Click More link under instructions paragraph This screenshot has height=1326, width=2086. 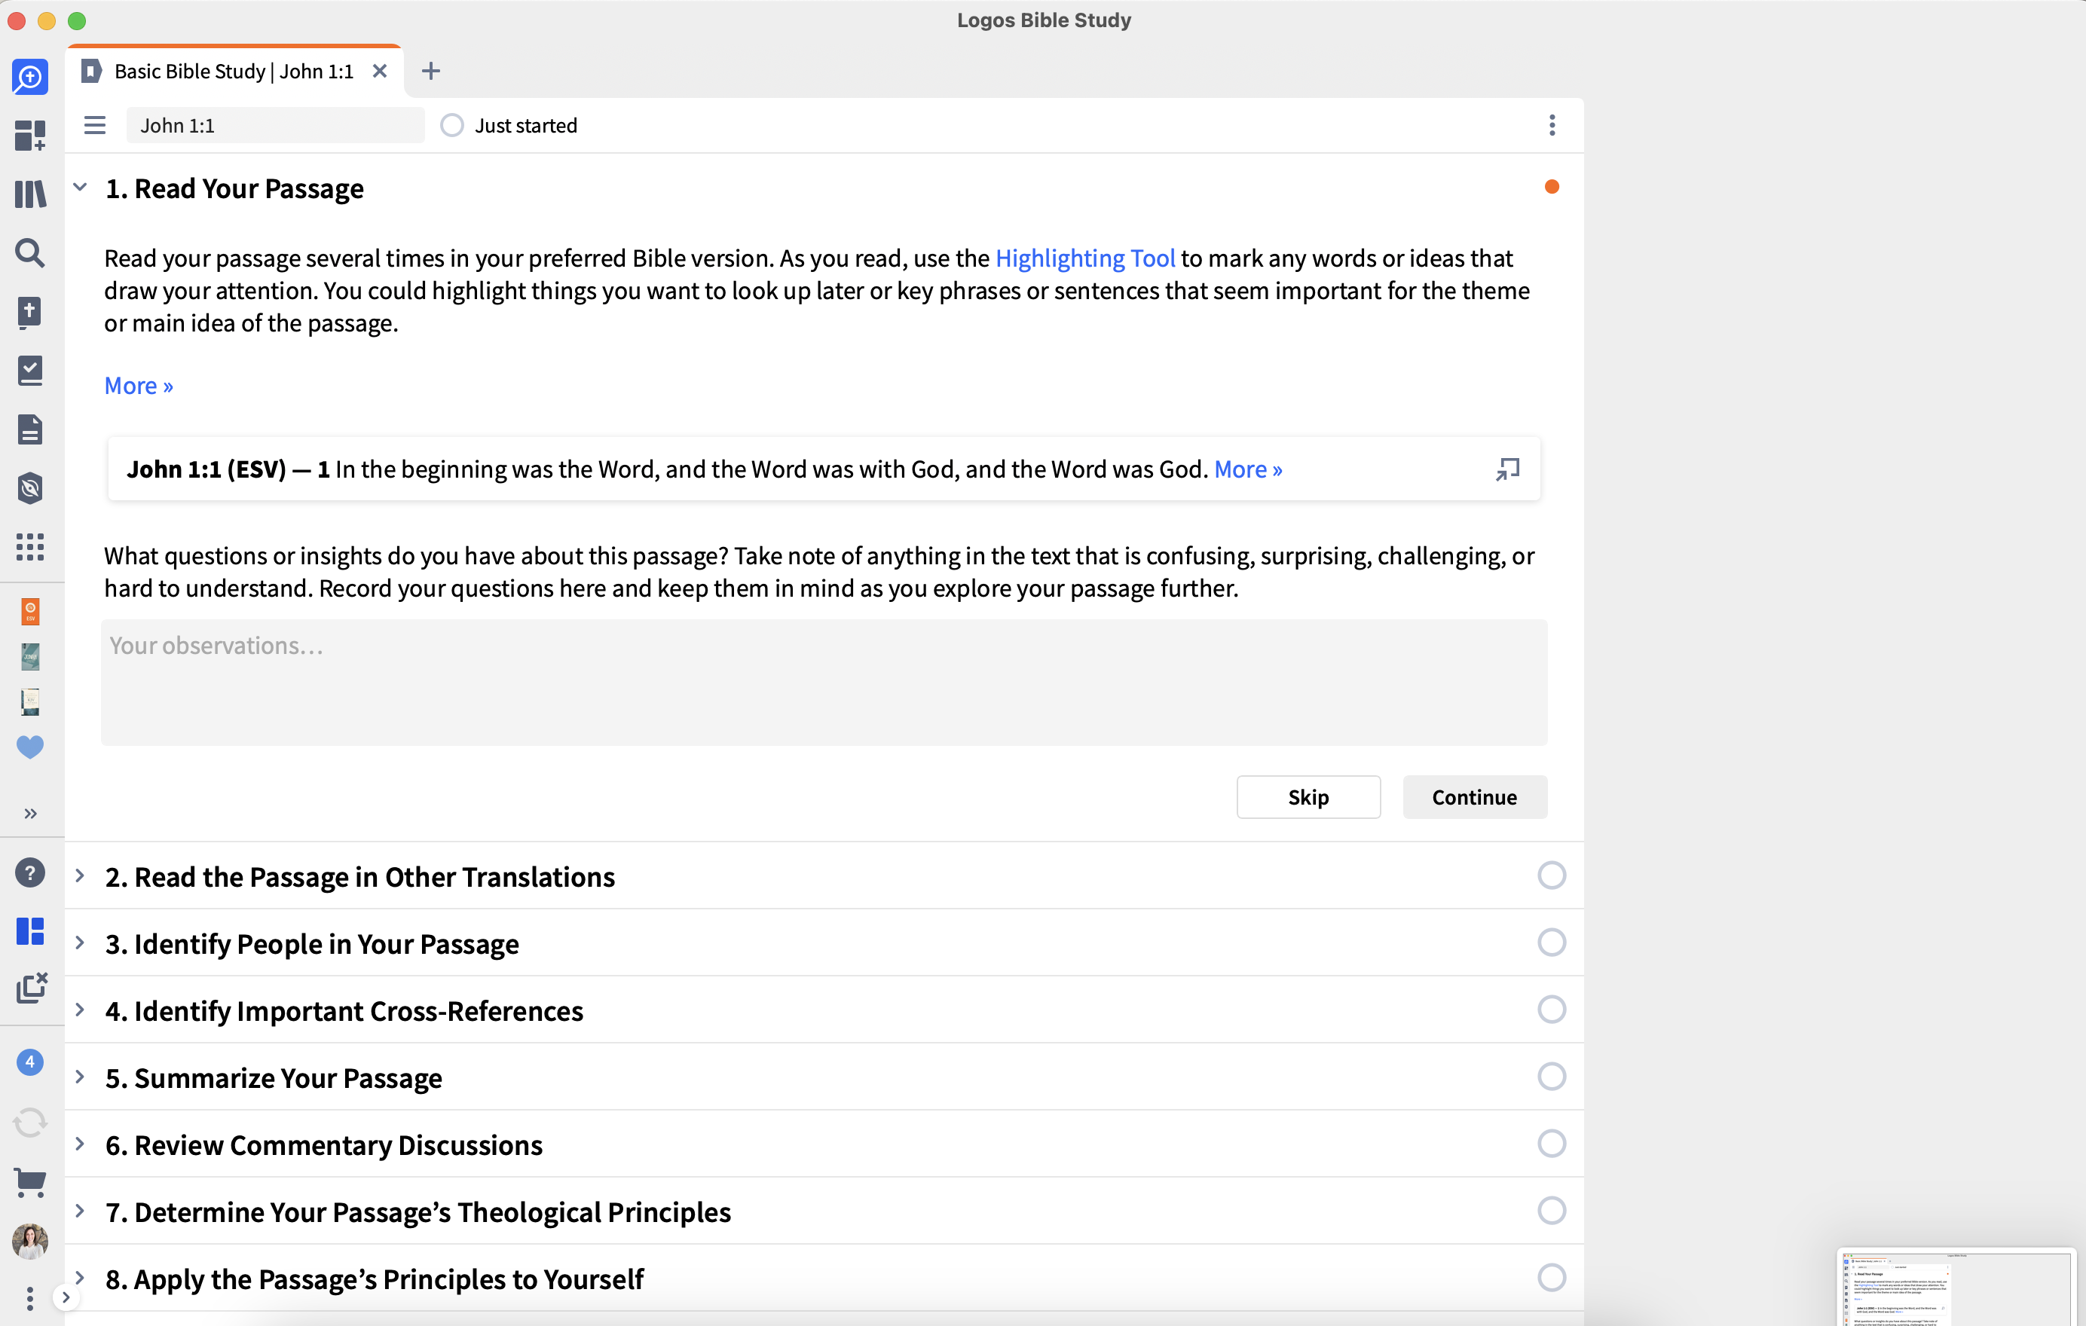[x=139, y=386]
